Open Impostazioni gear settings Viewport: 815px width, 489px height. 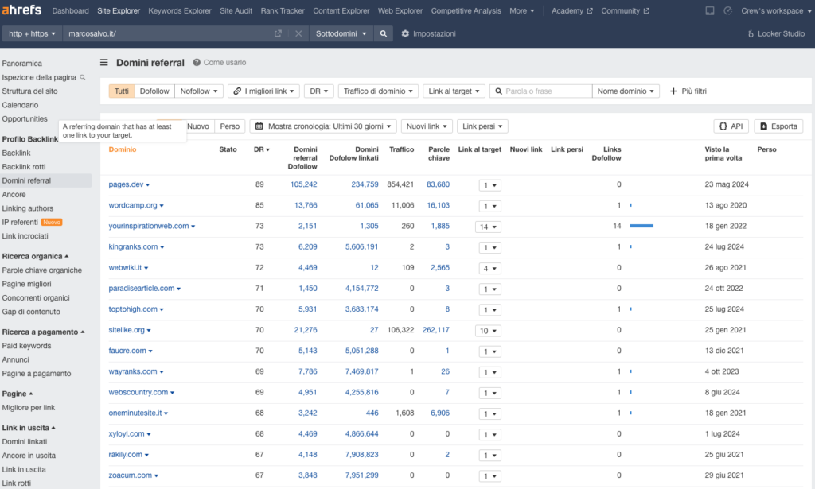tap(428, 33)
